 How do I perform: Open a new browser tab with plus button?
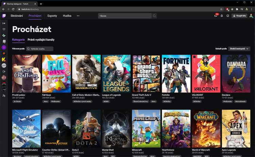click(41, 4)
